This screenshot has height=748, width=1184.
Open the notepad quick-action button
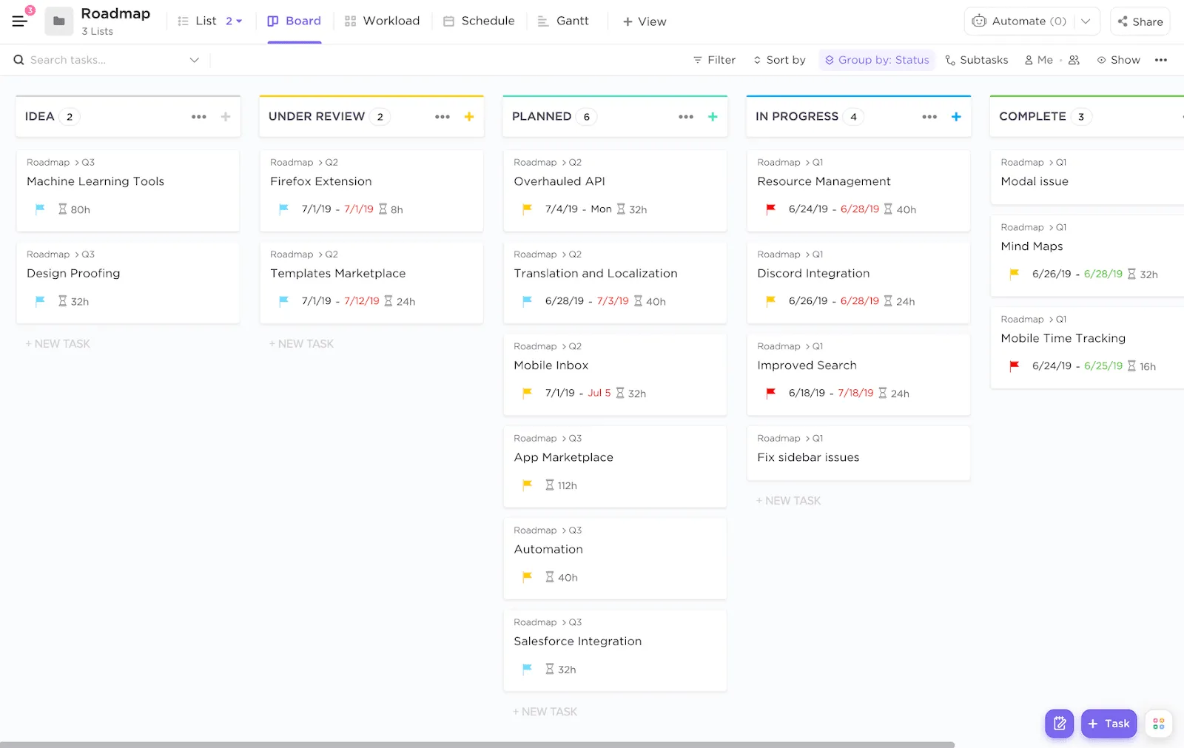pos(1060,724)
